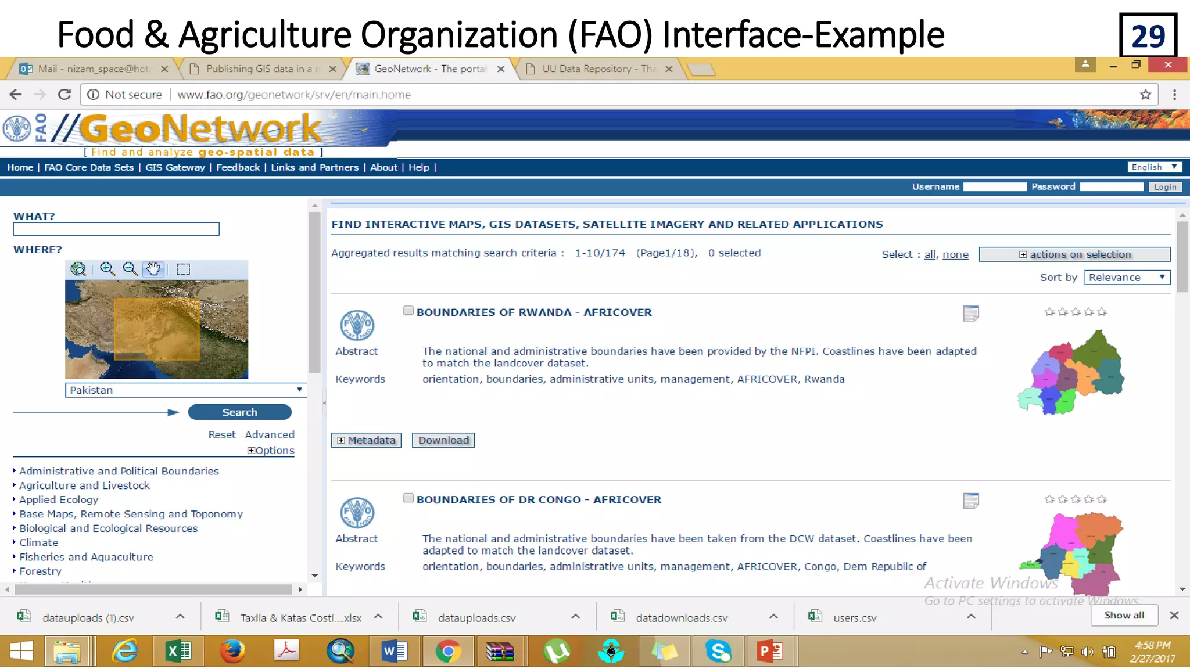1190x669 pixels.
Task: Open Chrome three-dot menu
Action: click(1174, 95)
